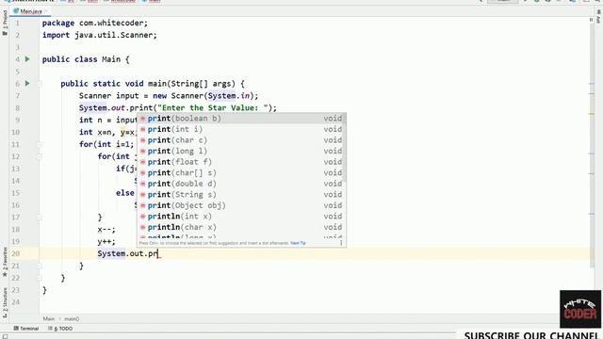603x339 pixels.
Task: Open the Favorites tool window side tab
Action: pyautogui.click(x=5, y=262)
